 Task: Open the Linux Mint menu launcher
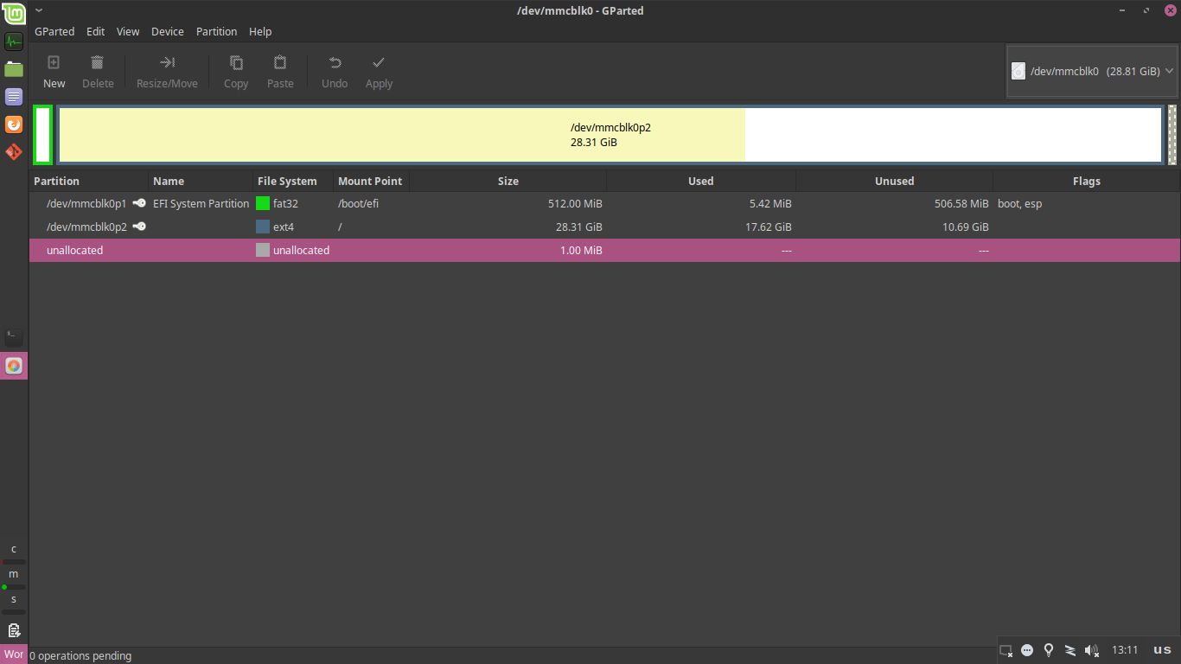(x=14, y=13)
